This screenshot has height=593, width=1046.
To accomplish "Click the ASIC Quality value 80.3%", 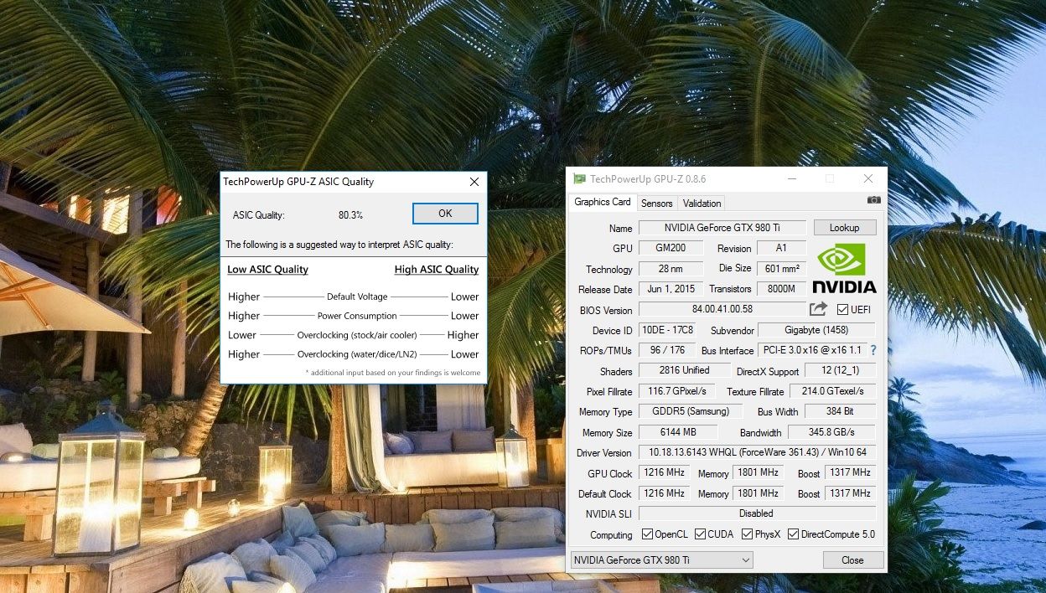I will click(350, 215).
